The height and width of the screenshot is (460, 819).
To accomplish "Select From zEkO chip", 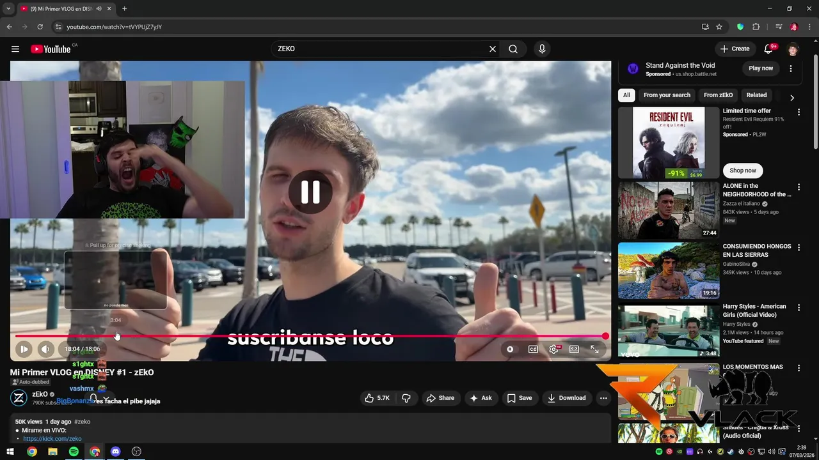I will coord(718,95).
